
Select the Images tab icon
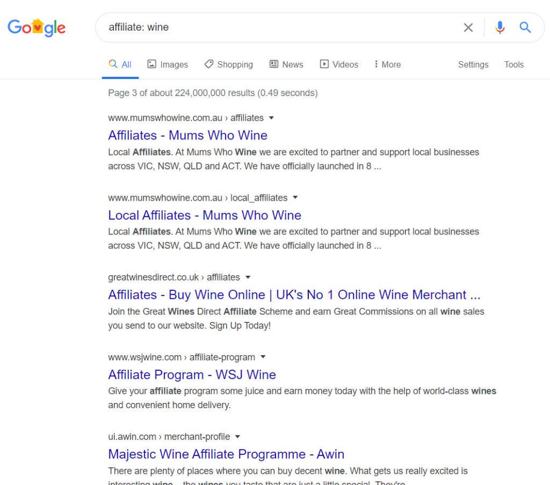click(152, 64)
